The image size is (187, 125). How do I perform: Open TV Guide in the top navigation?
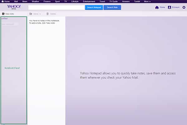[113, 2]
